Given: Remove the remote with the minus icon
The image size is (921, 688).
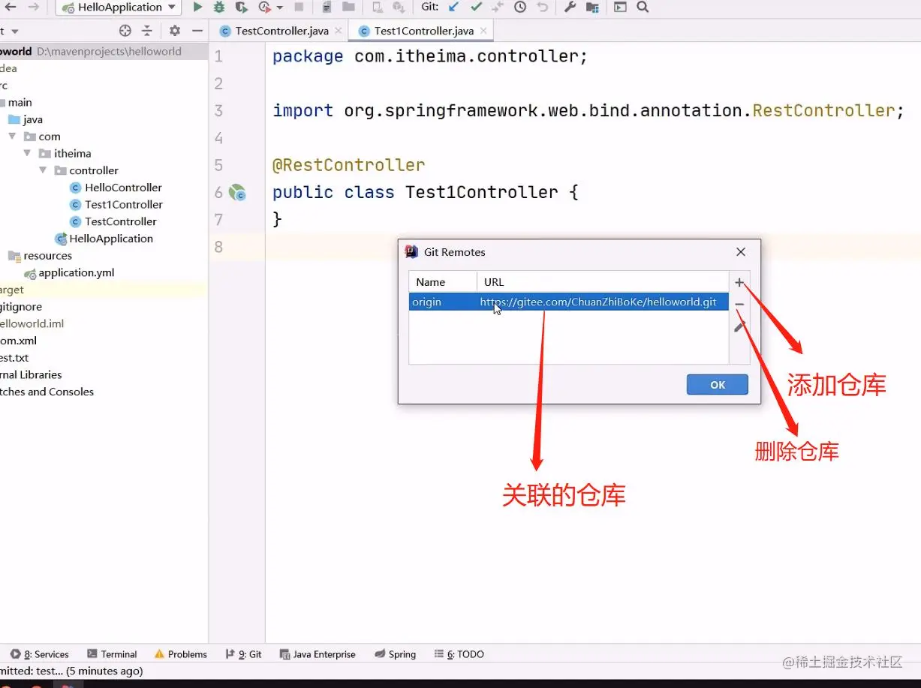Looking at the screenshot, I should pos(739,305).
